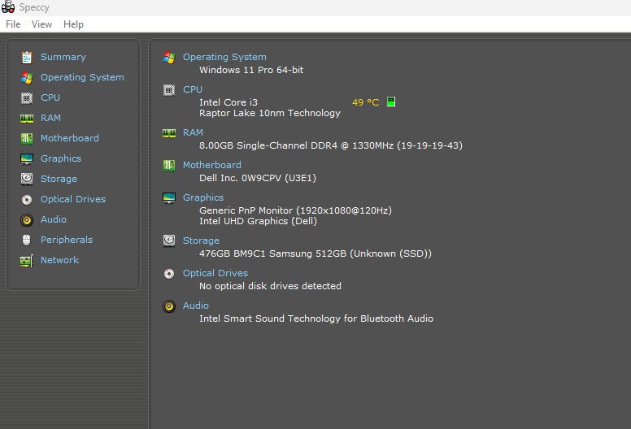
Task: Click the Peripherals mouse icon in sidebar
Action: point(27,240)
